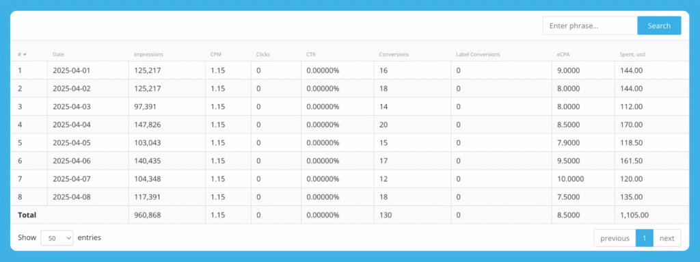
Task: Click conversions value 16
Action: click(383, 70)
